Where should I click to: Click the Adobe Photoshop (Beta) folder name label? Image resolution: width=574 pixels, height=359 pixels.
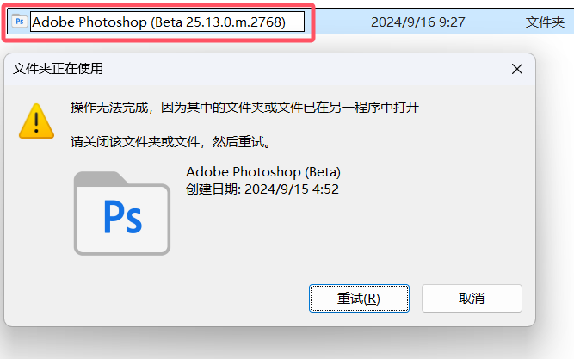click(x=263, y=172)
